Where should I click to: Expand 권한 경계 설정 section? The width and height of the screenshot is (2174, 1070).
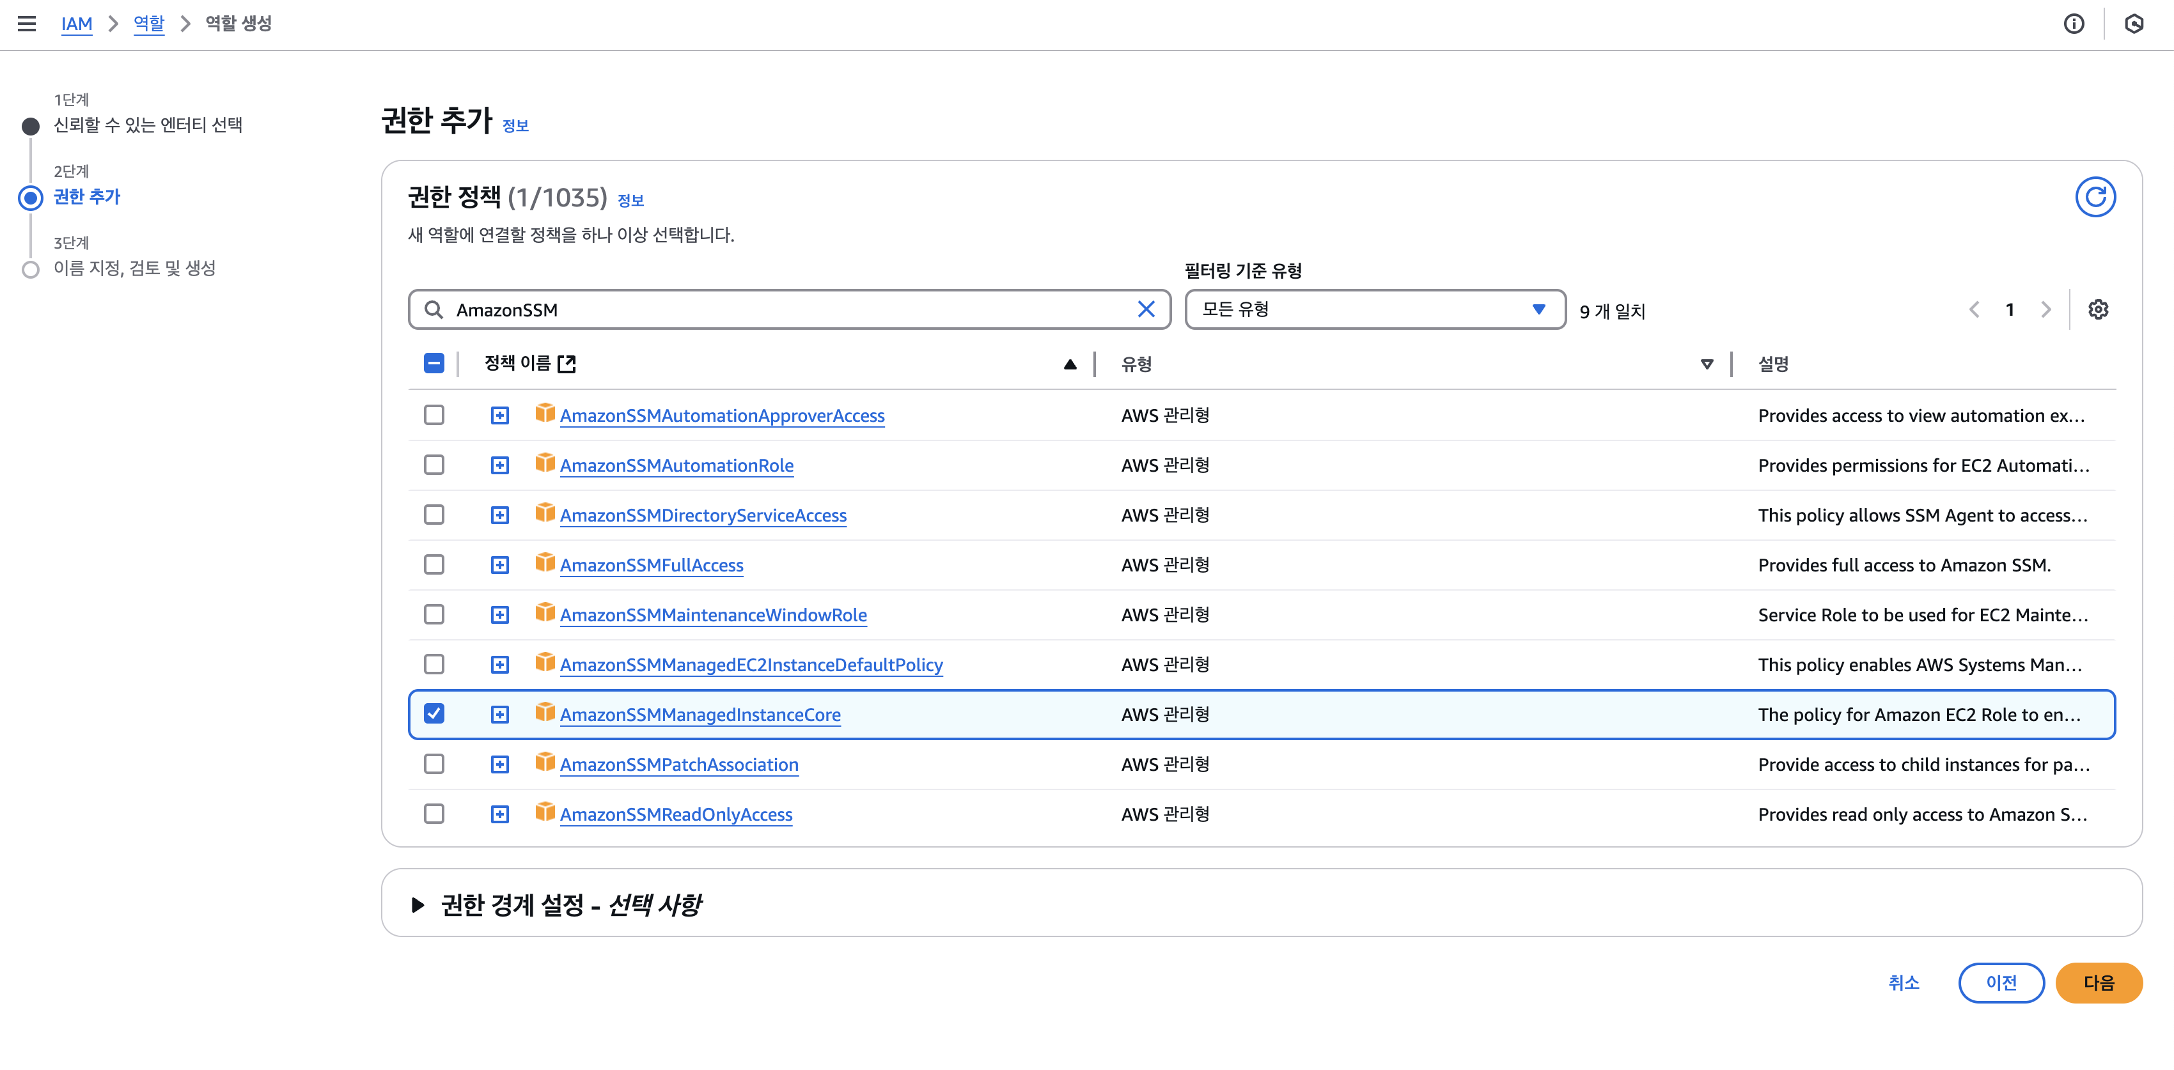coord(418,904)
